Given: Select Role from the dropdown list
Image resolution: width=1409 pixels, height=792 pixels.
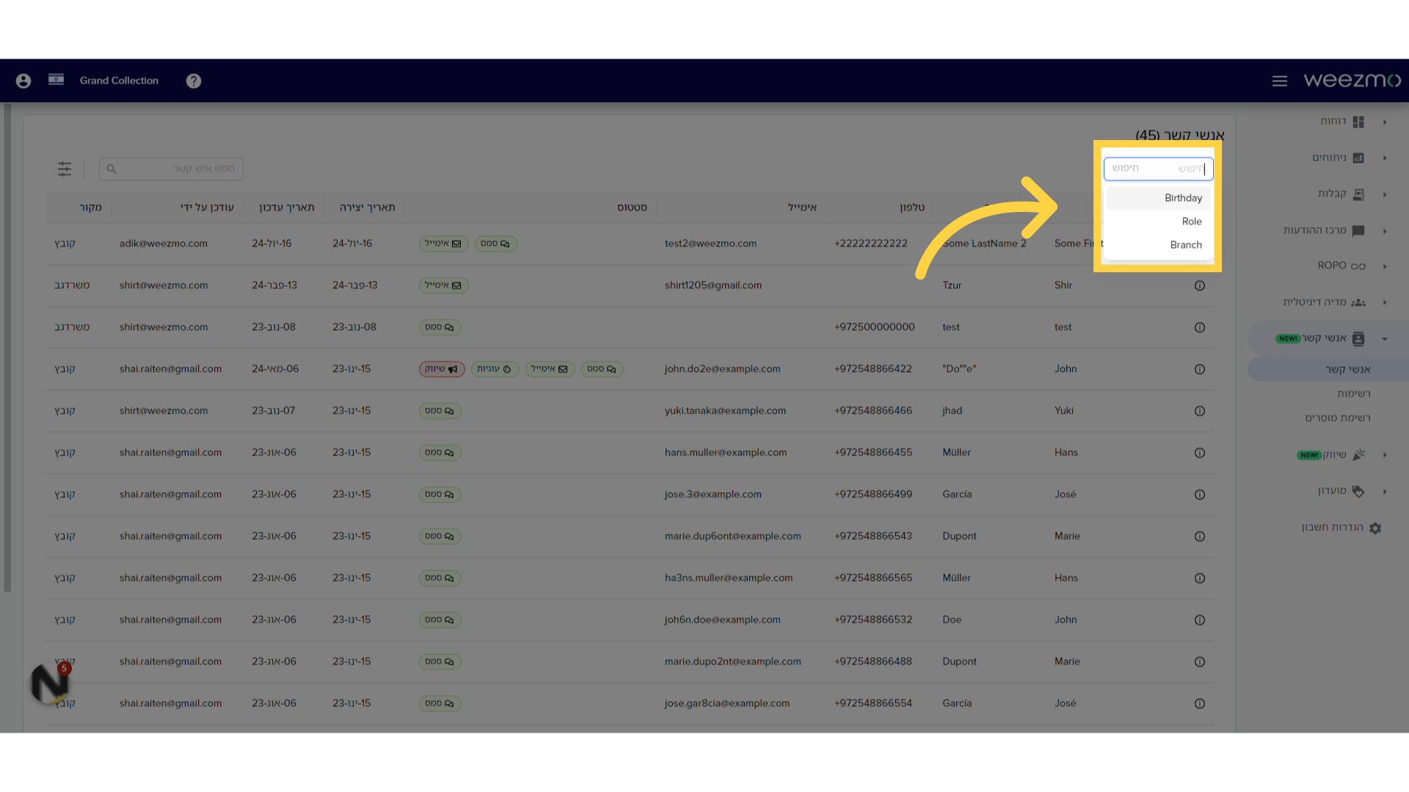Looking at the screenshot, I should [x=1159, y=221].
